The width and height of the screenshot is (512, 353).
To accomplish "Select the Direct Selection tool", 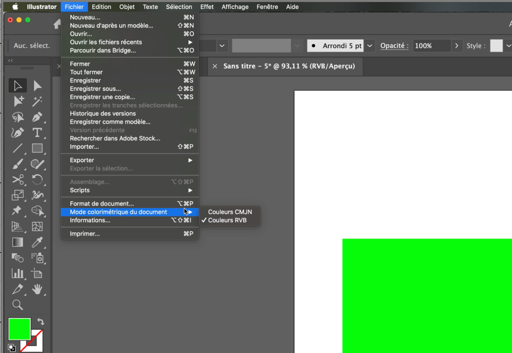I will 38,86.
